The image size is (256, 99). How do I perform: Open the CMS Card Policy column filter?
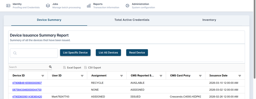200,76
